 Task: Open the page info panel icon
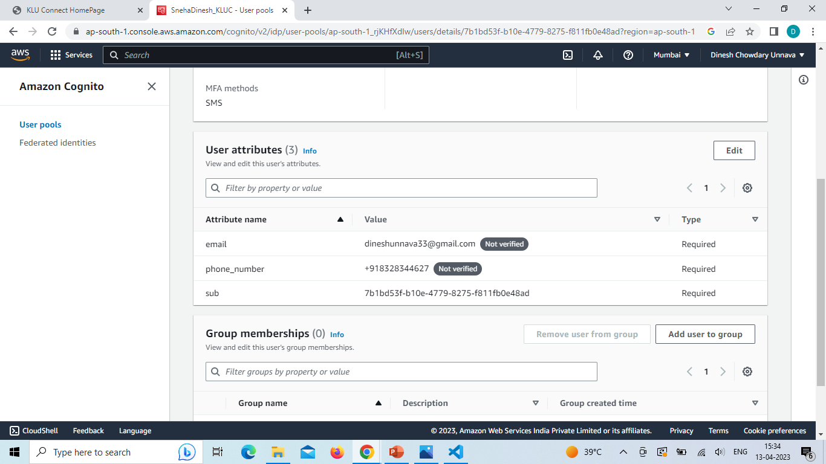pyautogui.click(x=804, y=79)
